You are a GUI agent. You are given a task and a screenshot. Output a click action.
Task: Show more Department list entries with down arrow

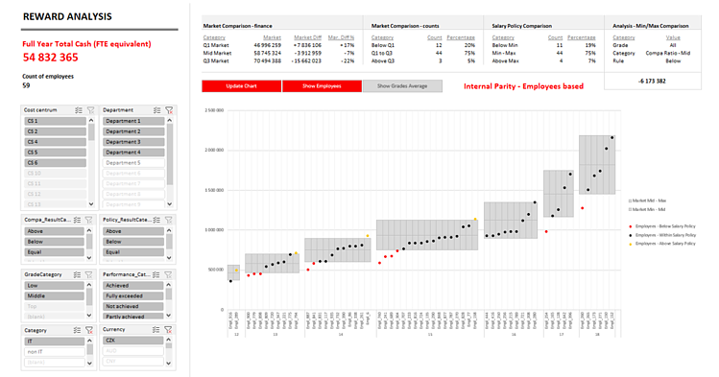[x=170, y=204]
